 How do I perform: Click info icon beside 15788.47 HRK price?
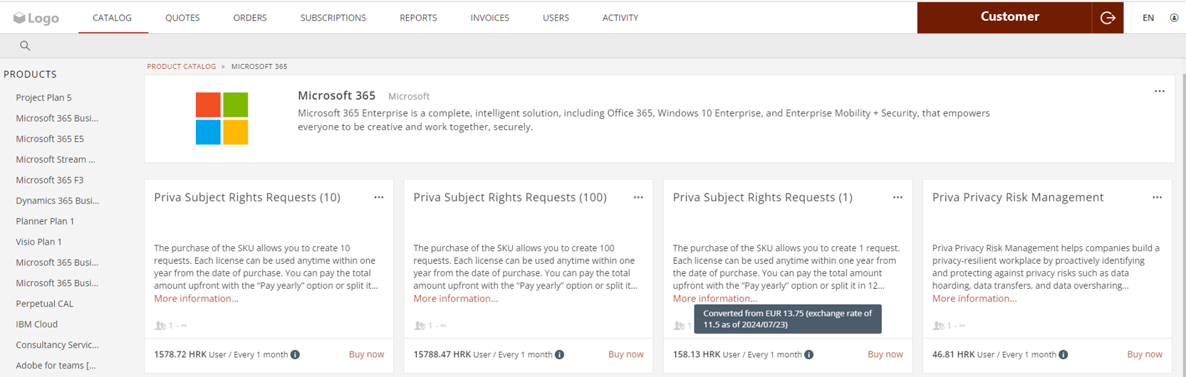(559, 354)
